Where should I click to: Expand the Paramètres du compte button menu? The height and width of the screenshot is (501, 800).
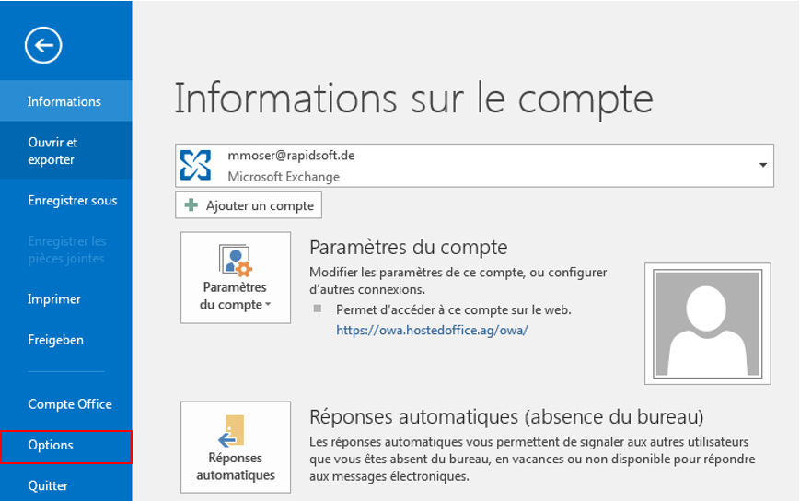236,277
